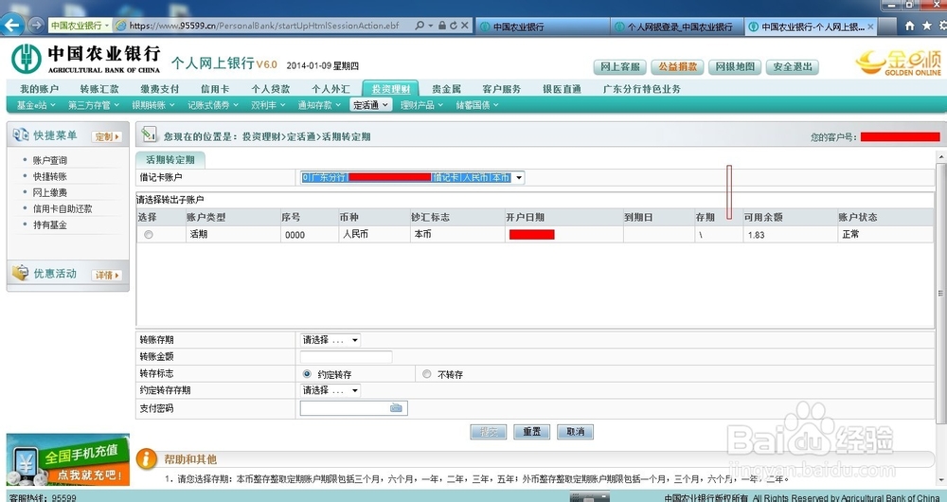Close the active 个人网上银行 browser tab

coord(870,27)
